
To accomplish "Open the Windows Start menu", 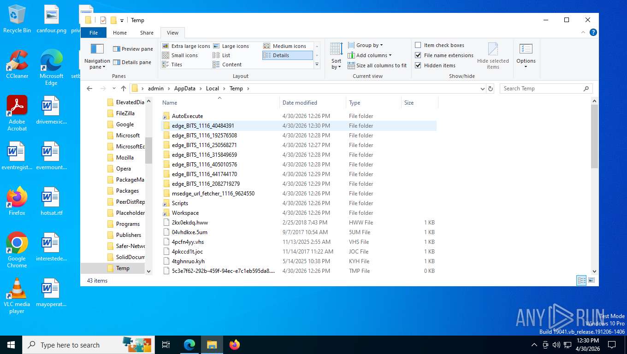I will pos(11,345).
